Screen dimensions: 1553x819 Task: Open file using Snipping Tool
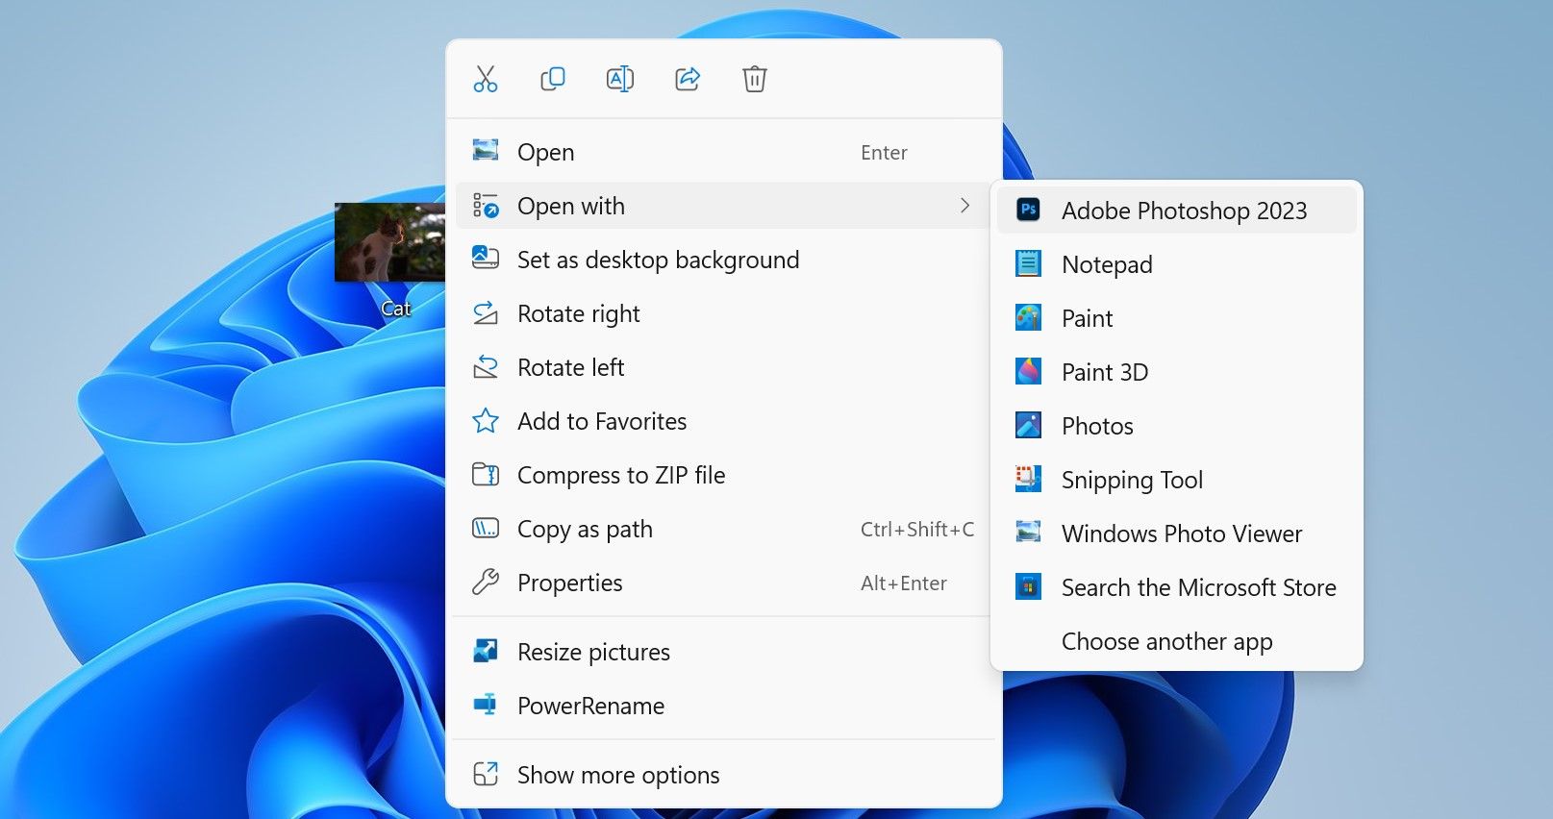coord(1131,480)
